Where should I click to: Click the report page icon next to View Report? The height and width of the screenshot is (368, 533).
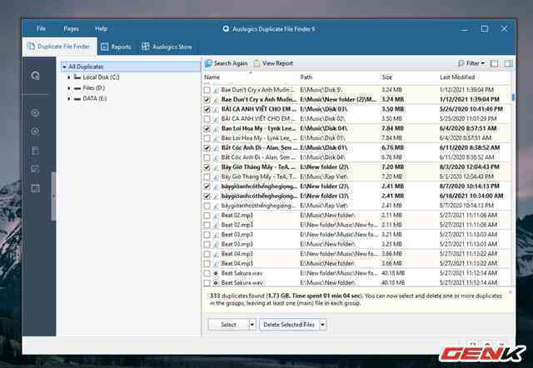click(257, 63)
